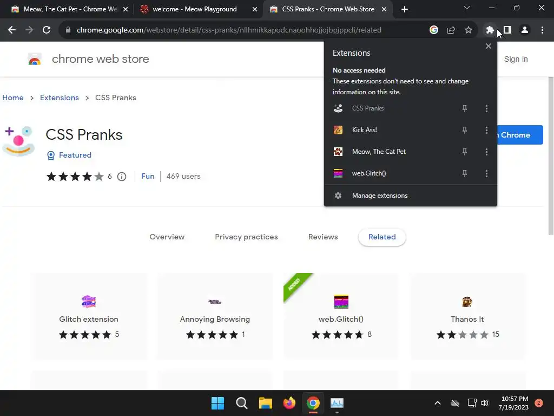Select web.Glitch() in Extensions list

[369, 173]
